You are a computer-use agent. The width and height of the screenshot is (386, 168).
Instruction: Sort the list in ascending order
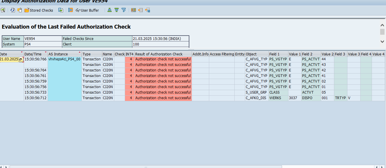pyautogui.click(x=110, y=10)
